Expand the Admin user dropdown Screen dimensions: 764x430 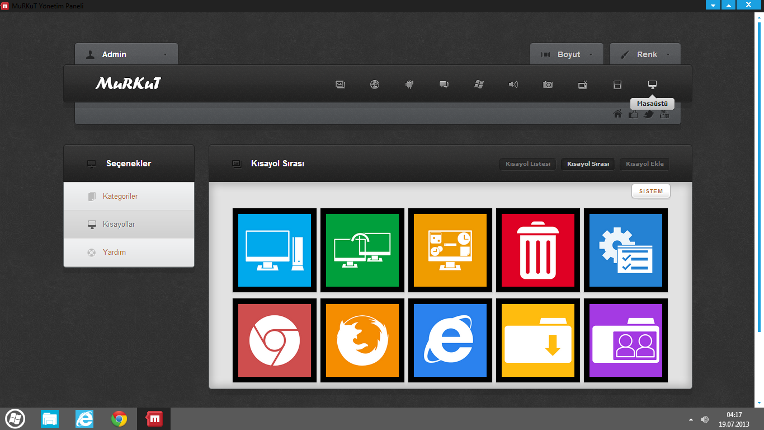[126, 54]
